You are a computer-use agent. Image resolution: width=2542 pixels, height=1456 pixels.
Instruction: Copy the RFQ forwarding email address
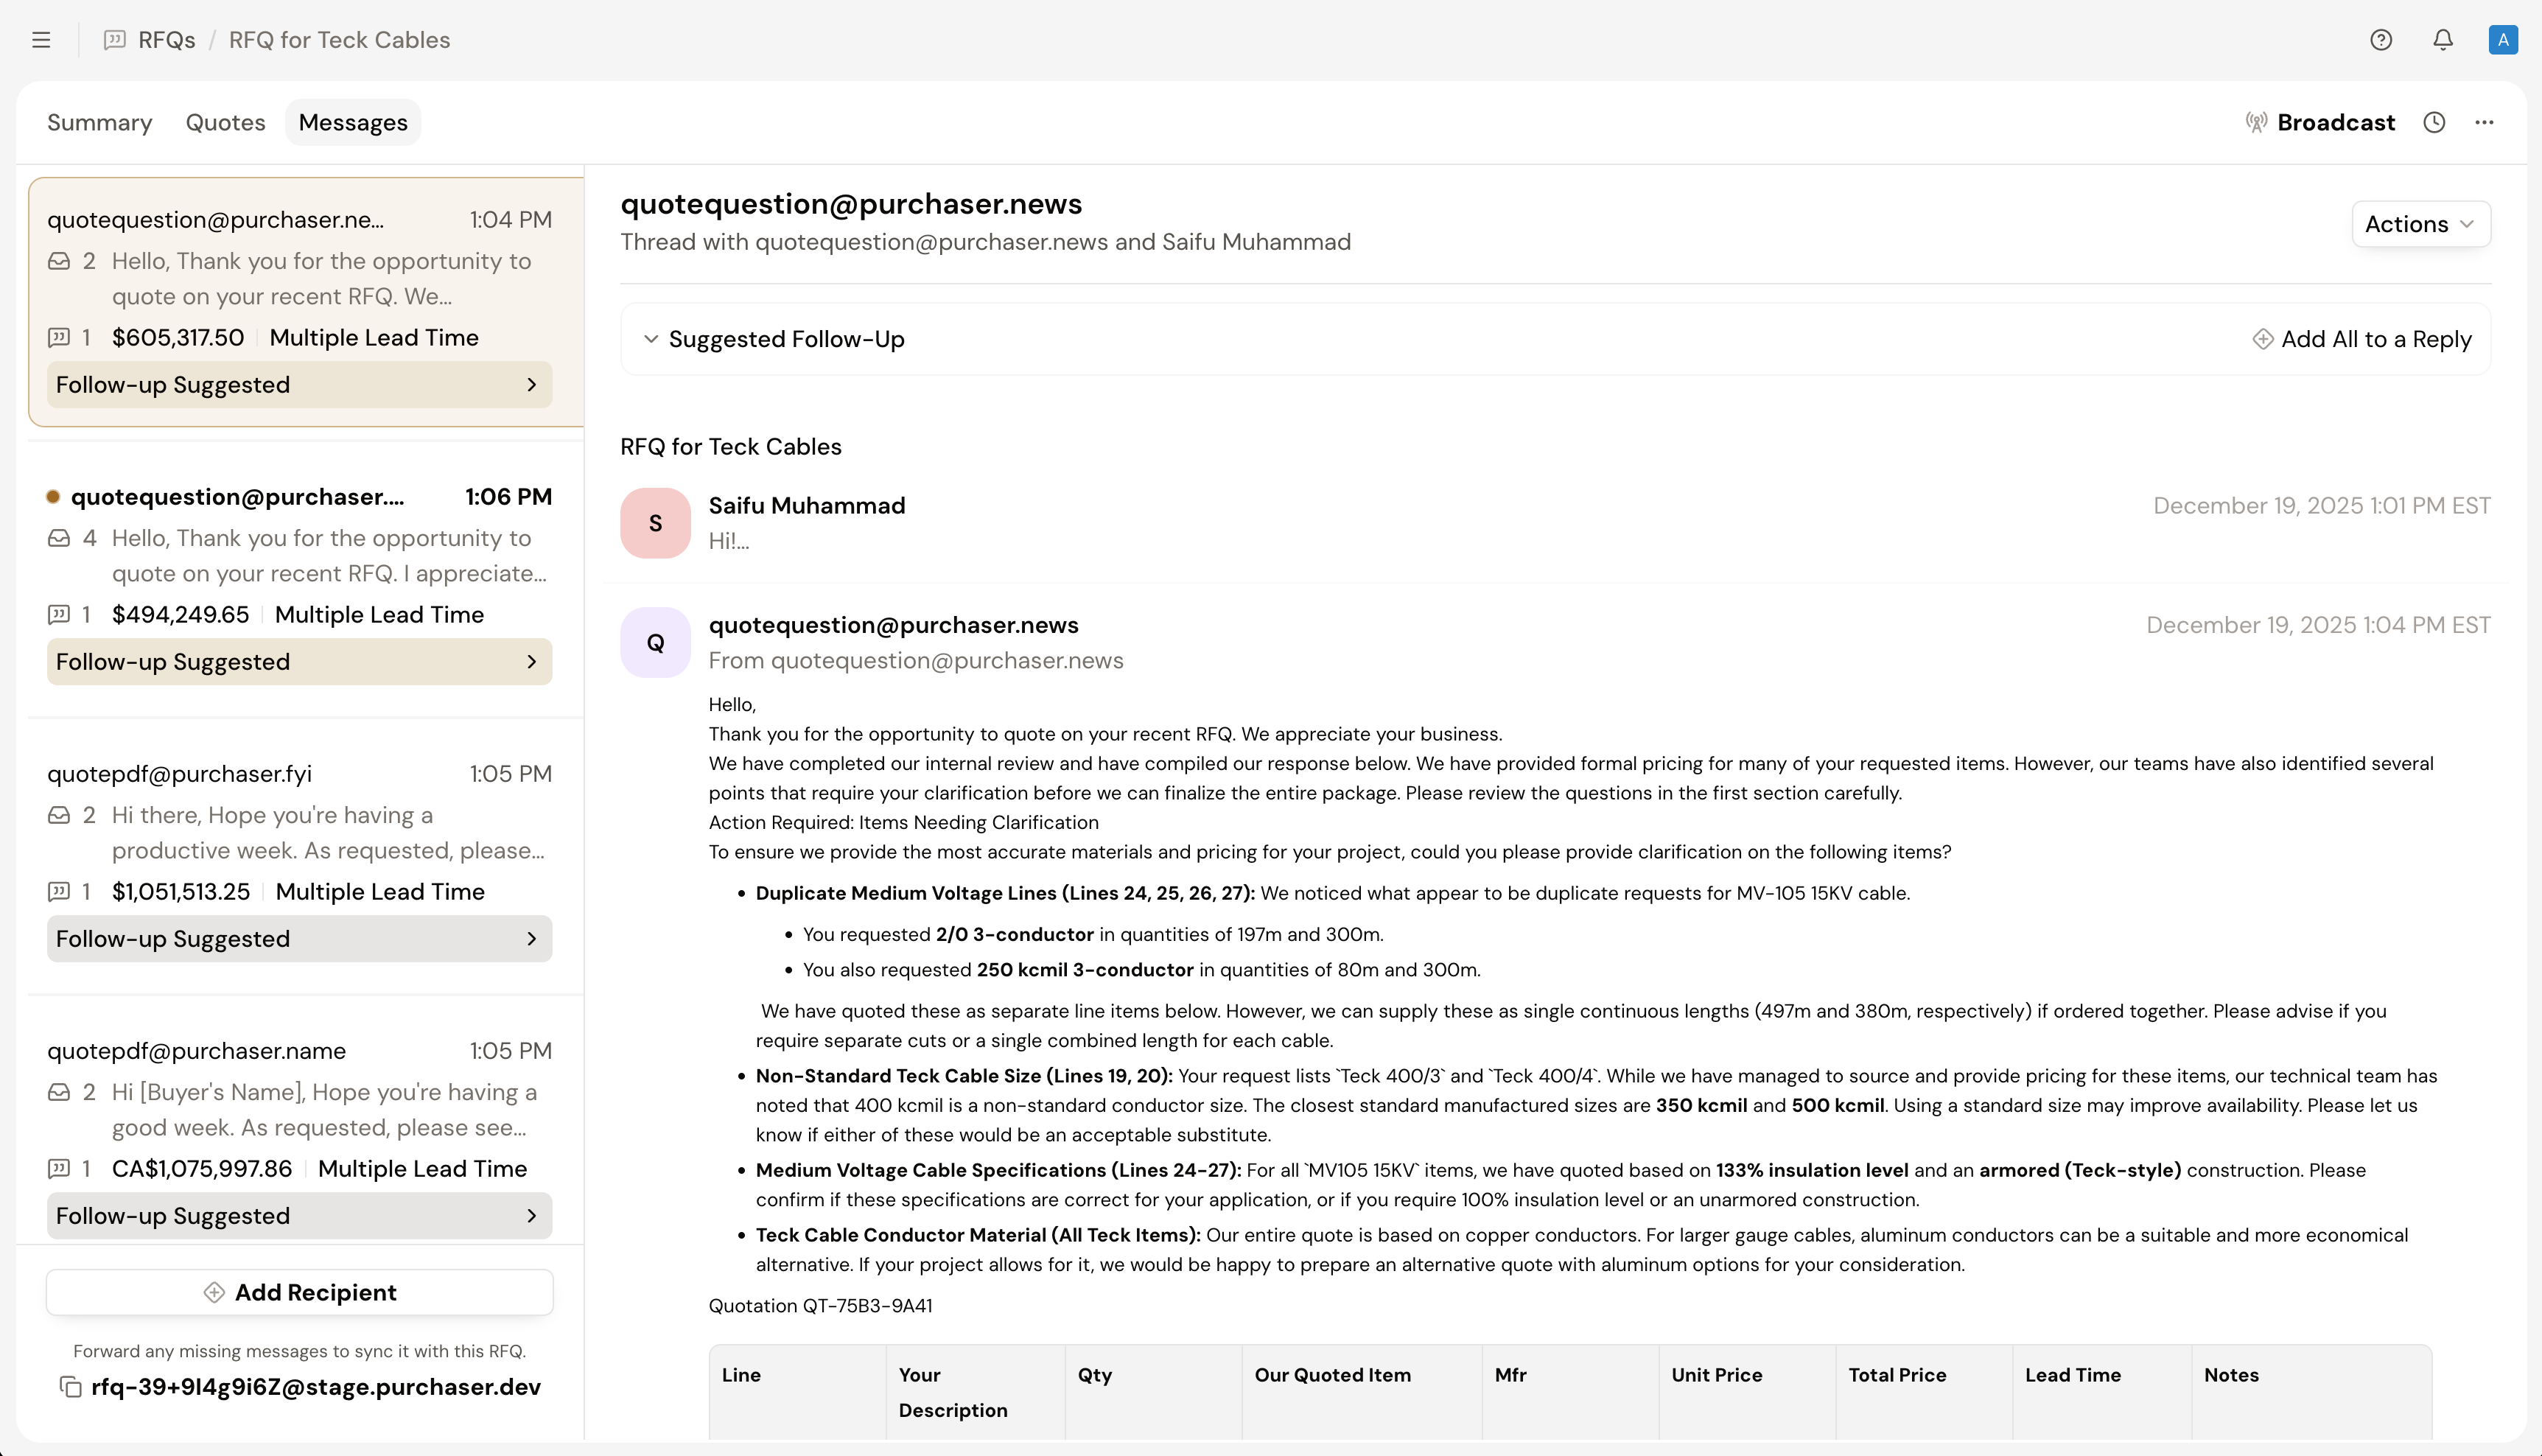(x=70, y=1387)
